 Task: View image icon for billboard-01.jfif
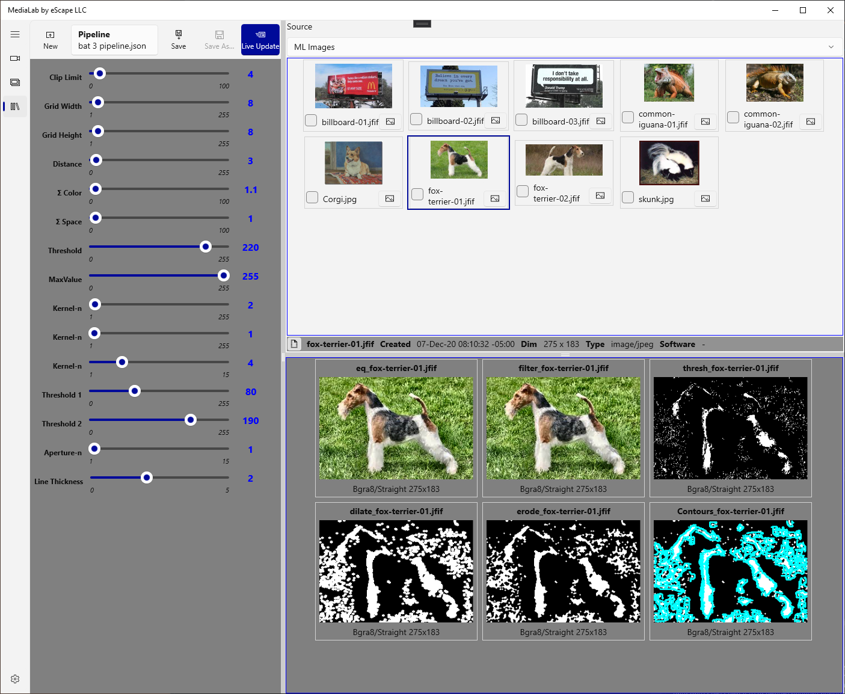[x=390, y=121]
